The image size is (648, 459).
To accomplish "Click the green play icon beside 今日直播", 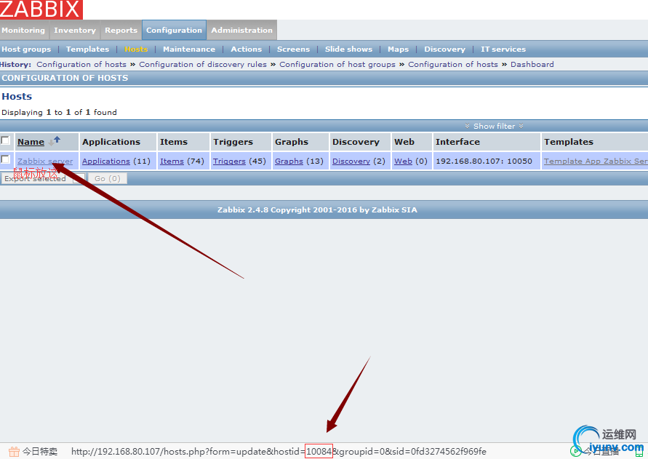I will click(575, 451).
